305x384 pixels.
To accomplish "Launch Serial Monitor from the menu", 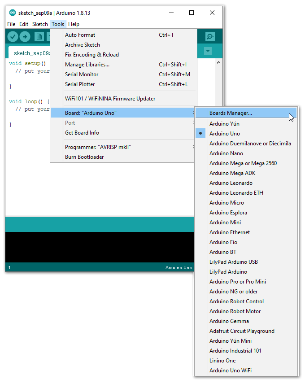I will (x=124, y=74).
